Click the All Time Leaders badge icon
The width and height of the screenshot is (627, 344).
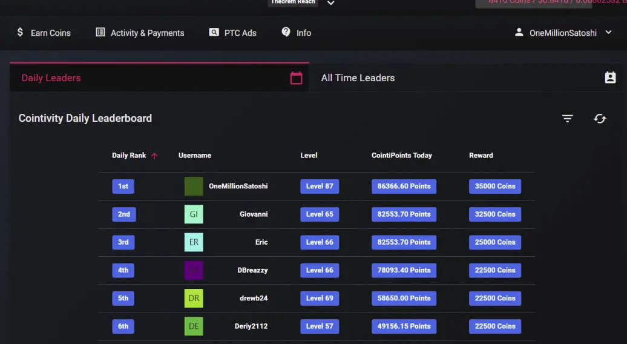click(610, 78)
